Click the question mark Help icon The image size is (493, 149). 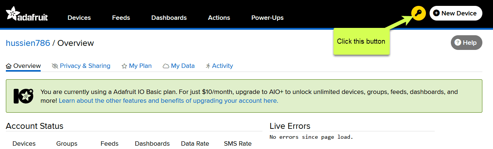(x=457, y=43)
